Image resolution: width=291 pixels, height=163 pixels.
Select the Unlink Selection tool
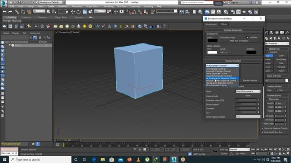coord(23,12)
